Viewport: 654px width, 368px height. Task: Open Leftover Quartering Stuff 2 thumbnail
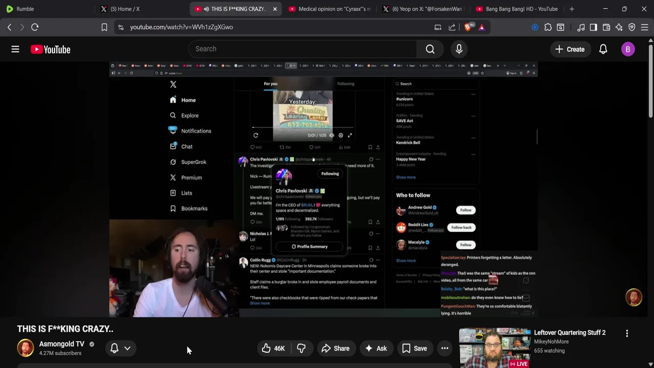point(495,348)
